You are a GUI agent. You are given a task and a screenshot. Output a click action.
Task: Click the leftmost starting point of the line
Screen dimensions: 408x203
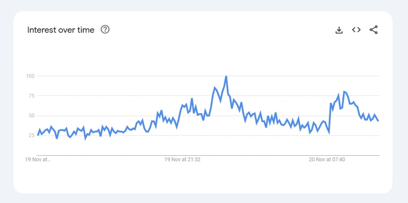pyautogui.click(x=38, y=135)
